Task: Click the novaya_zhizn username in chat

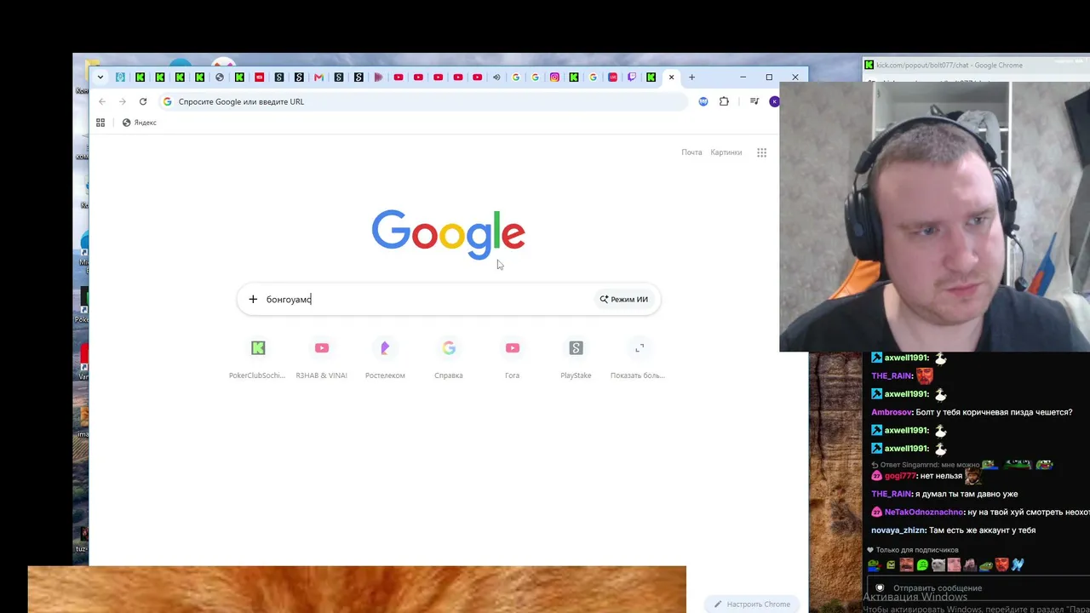Action: [898, 530]
